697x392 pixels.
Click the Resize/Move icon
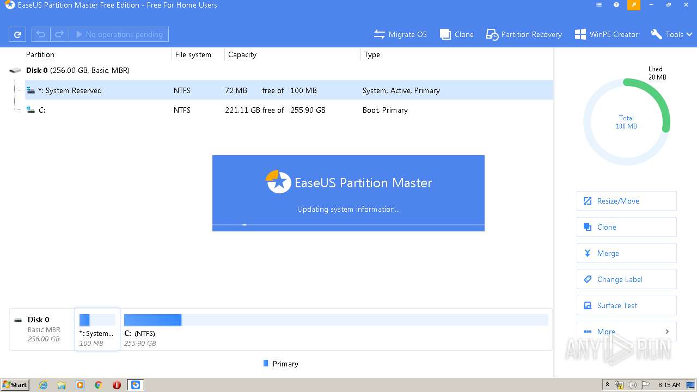[x=588, y=201]
